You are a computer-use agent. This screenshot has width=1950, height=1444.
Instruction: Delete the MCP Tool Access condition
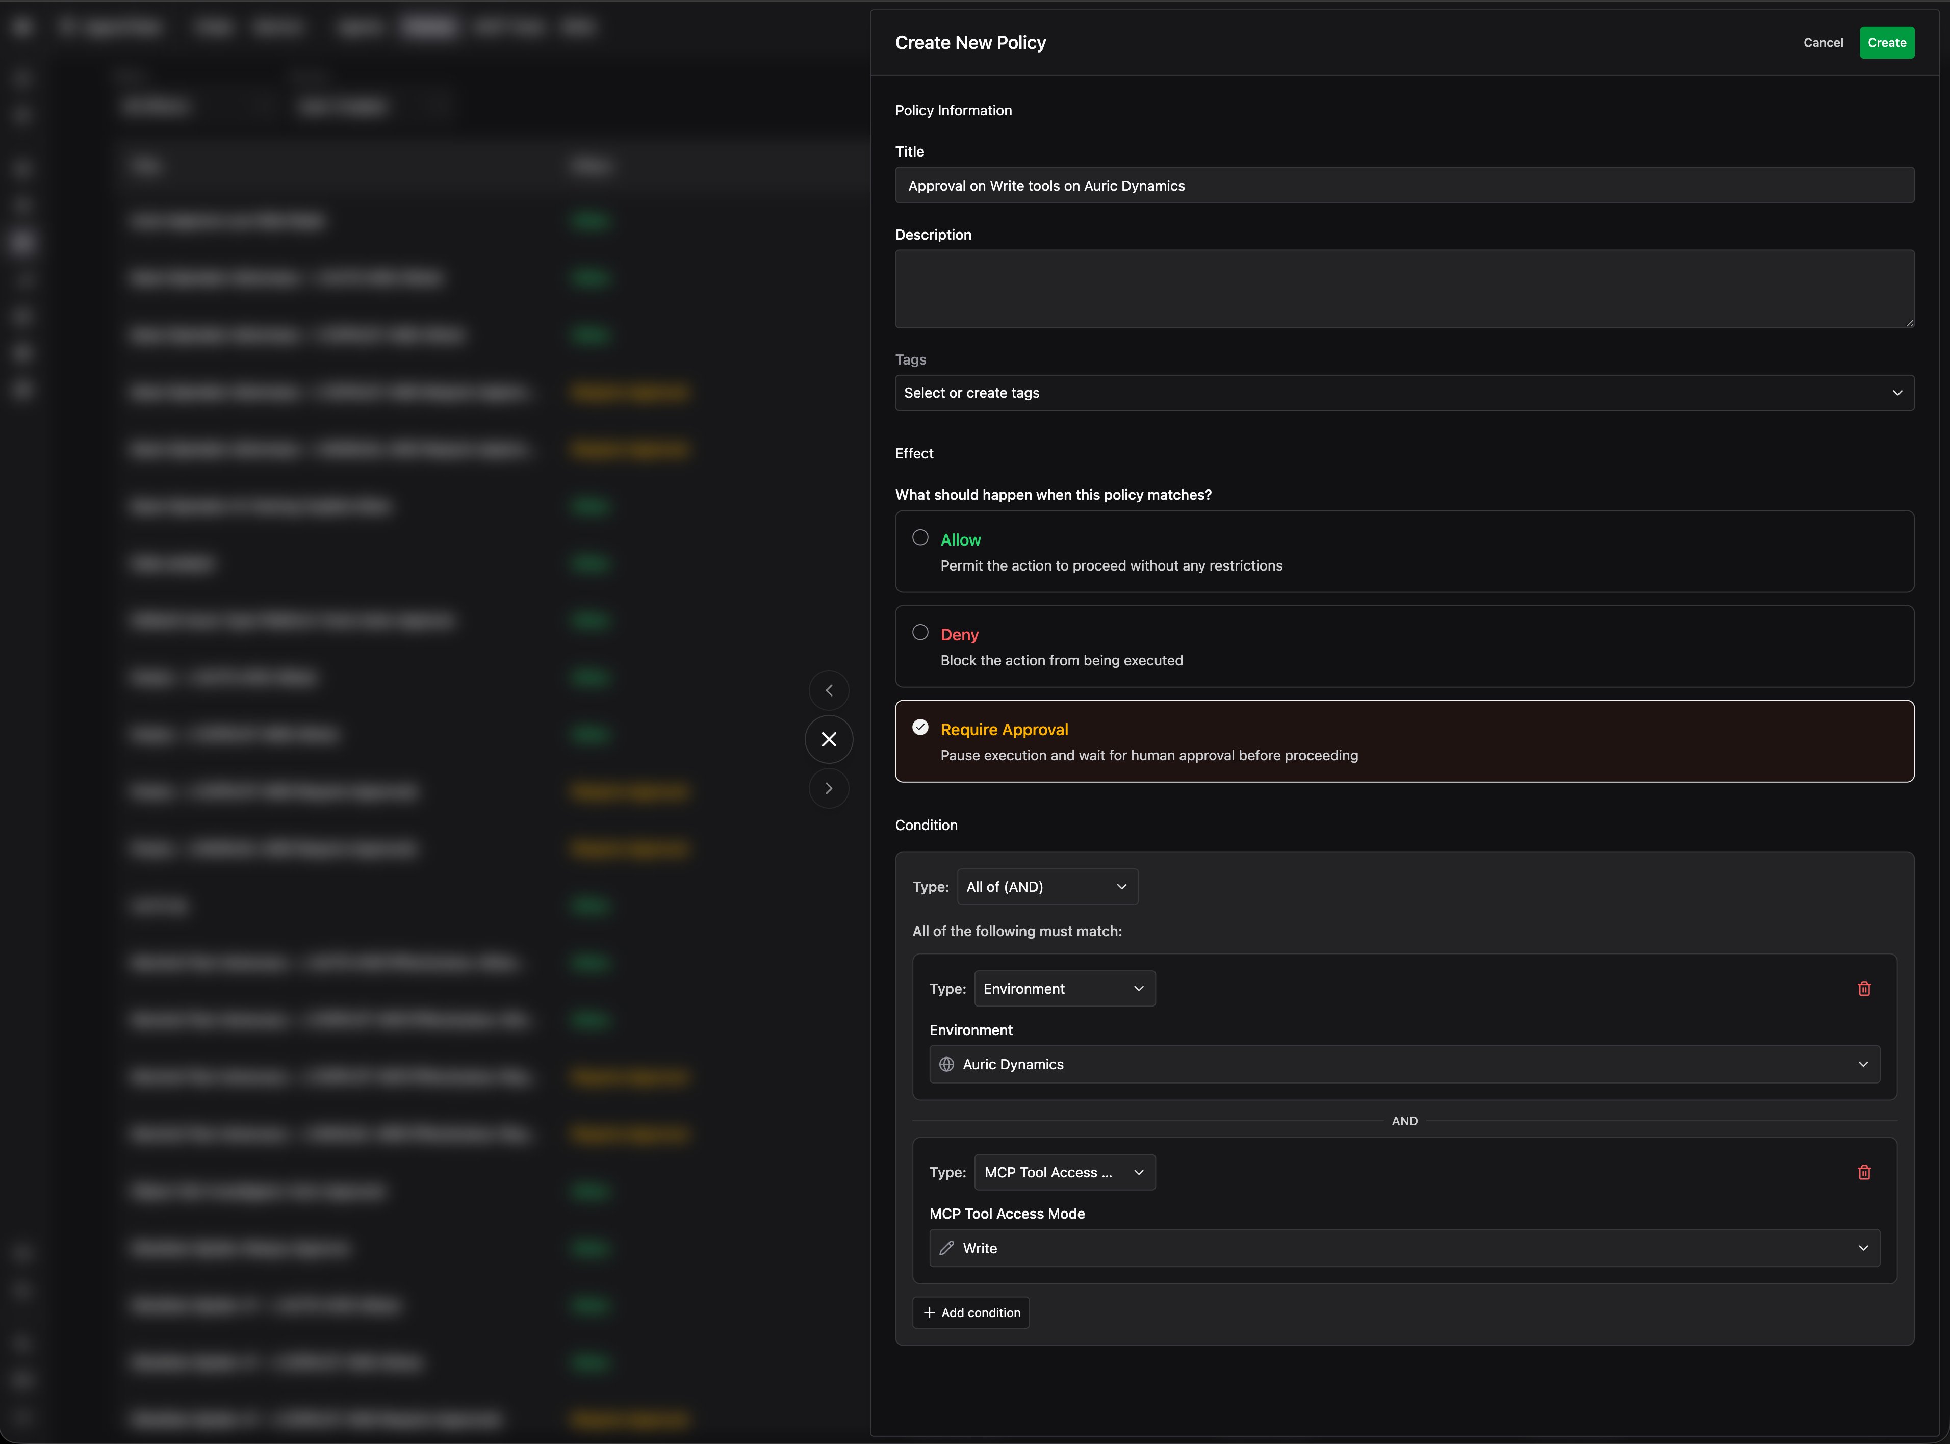[x=1863, y=1172]
